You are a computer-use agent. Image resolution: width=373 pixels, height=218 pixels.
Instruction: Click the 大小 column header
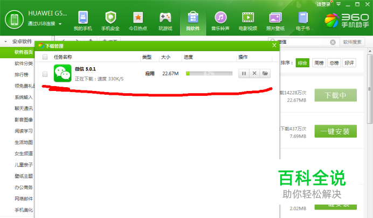coord(165,57)
